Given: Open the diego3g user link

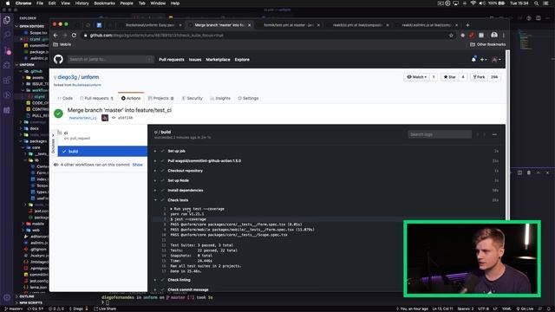Looking at the screenshot, I should (x=68, y=77).
